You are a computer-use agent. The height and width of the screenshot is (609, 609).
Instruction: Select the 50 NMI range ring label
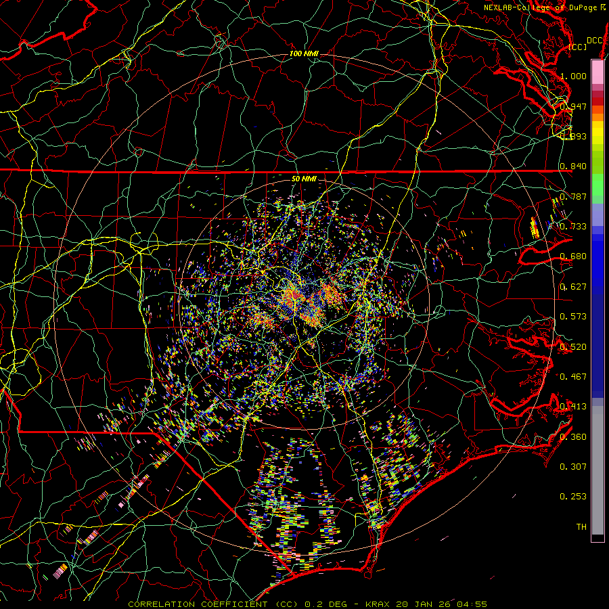coord(304,179)
